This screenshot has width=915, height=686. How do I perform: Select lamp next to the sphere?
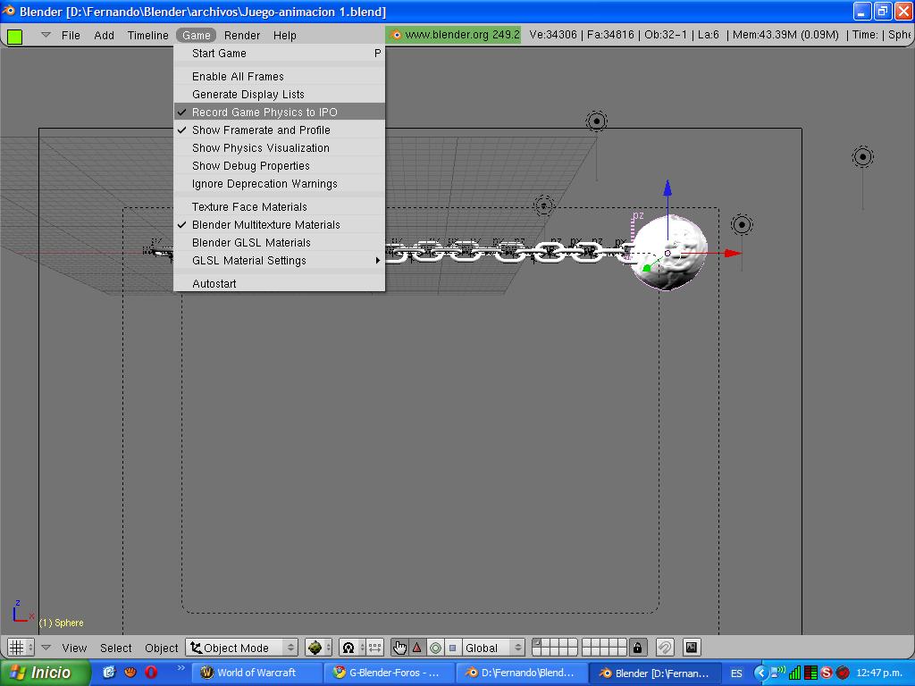click(x=742, y=224)
